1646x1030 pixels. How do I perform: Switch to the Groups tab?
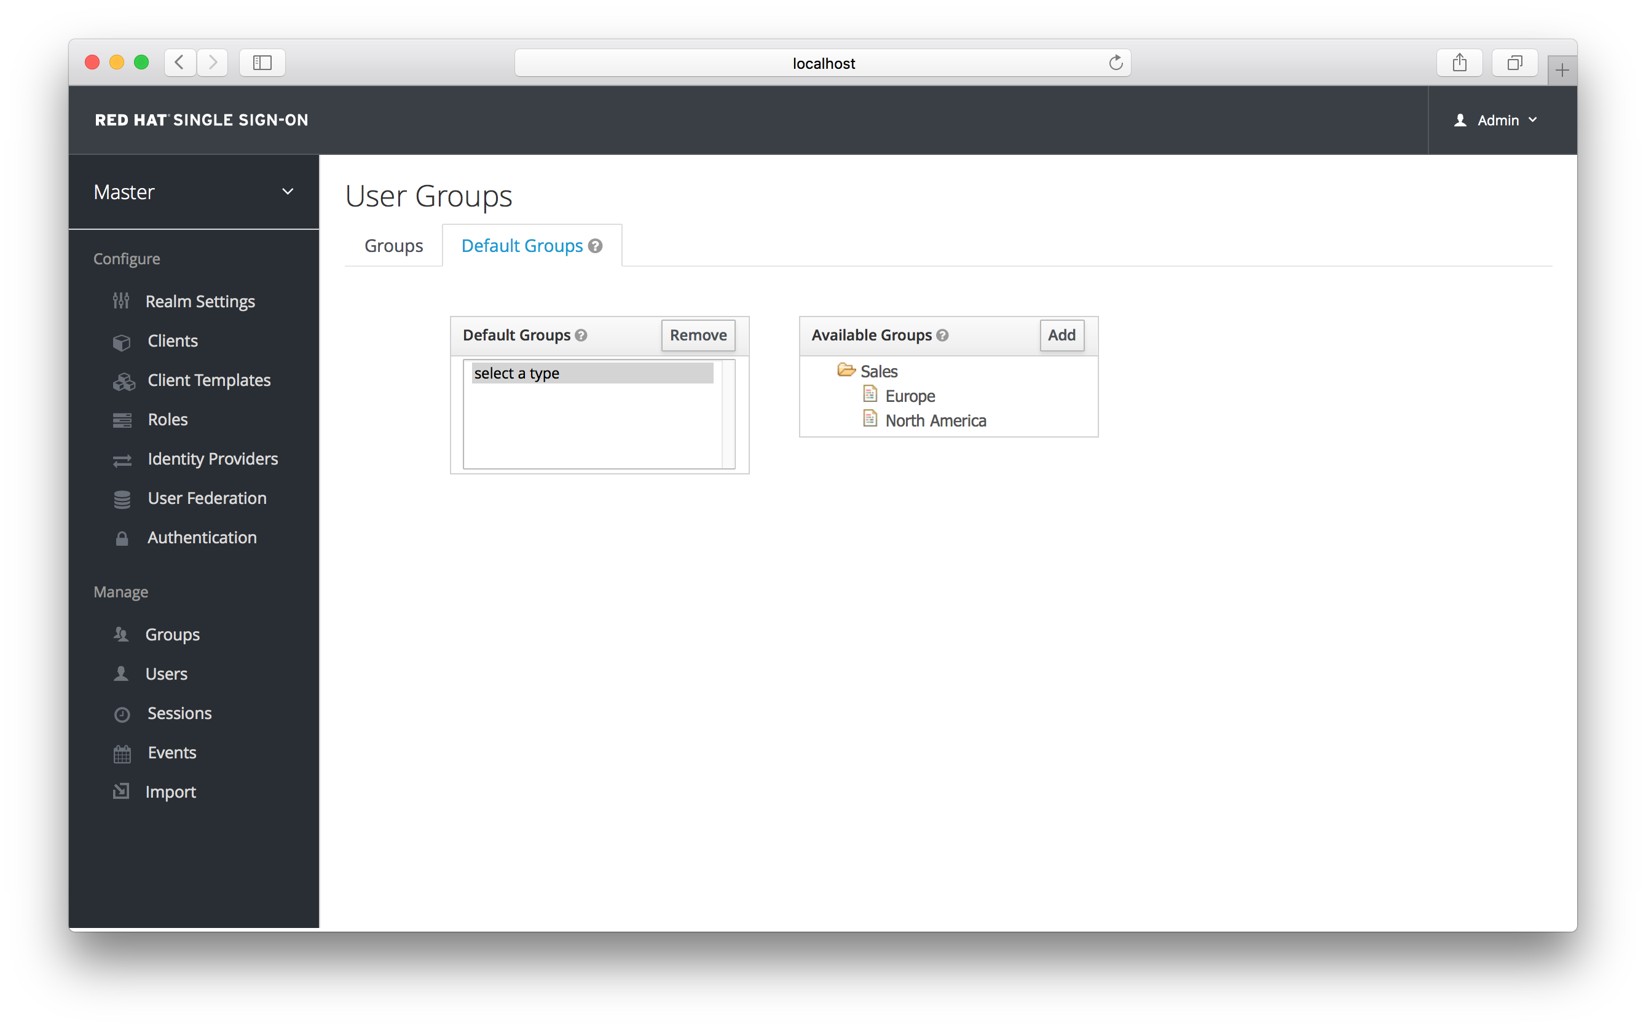click(394, 246)
